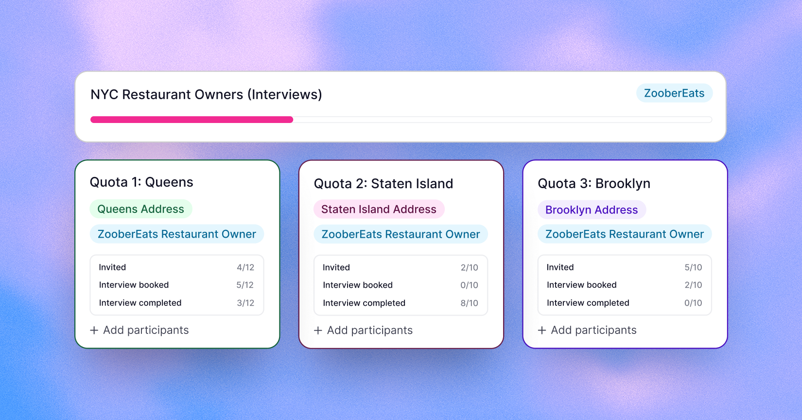Click ZooberEats Restaurant Owner tag in Brooklyn card

625,234
